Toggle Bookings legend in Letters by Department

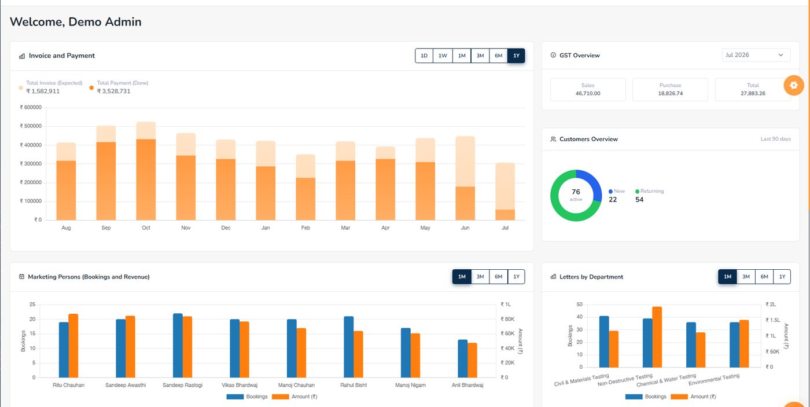tap(646, 397)
